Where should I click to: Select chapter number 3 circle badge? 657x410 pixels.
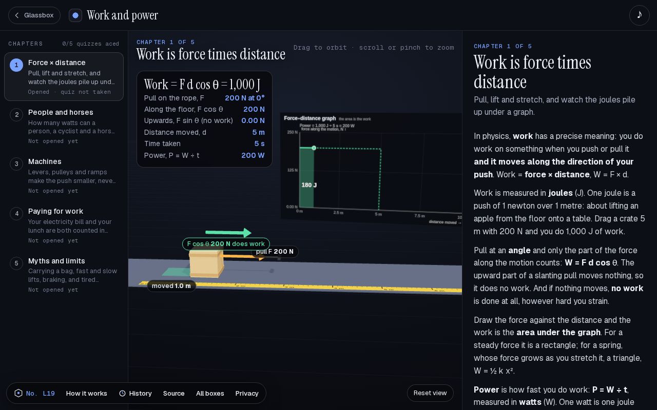pyautogui.click(x=16, y=164)
